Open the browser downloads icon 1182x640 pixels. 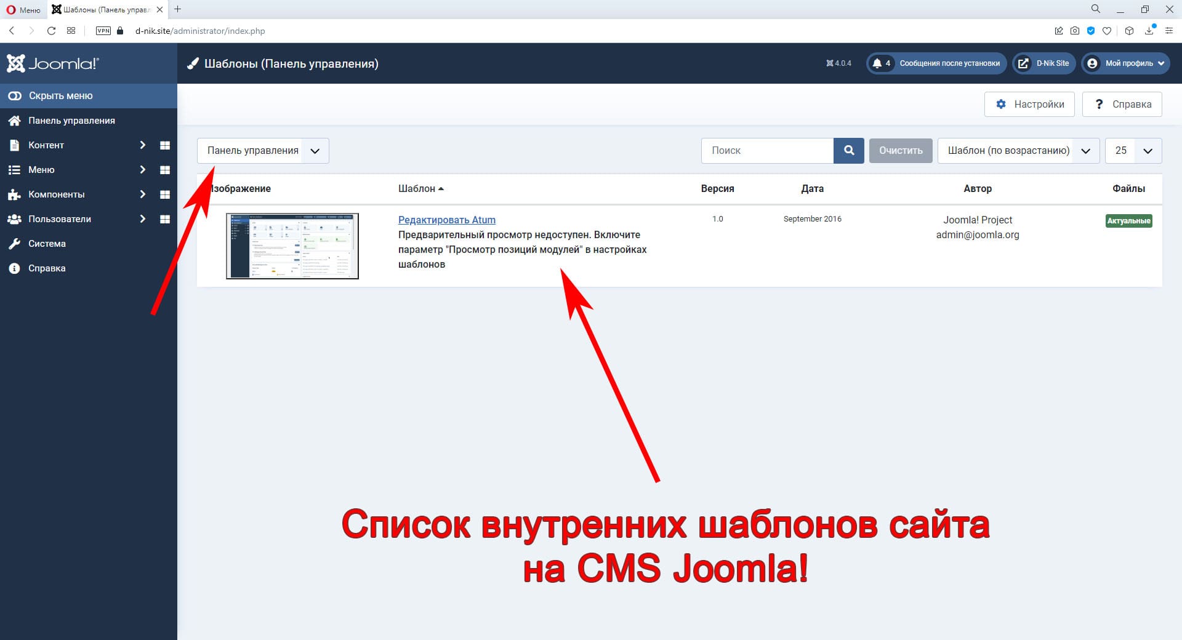(x=1149, y=31)
